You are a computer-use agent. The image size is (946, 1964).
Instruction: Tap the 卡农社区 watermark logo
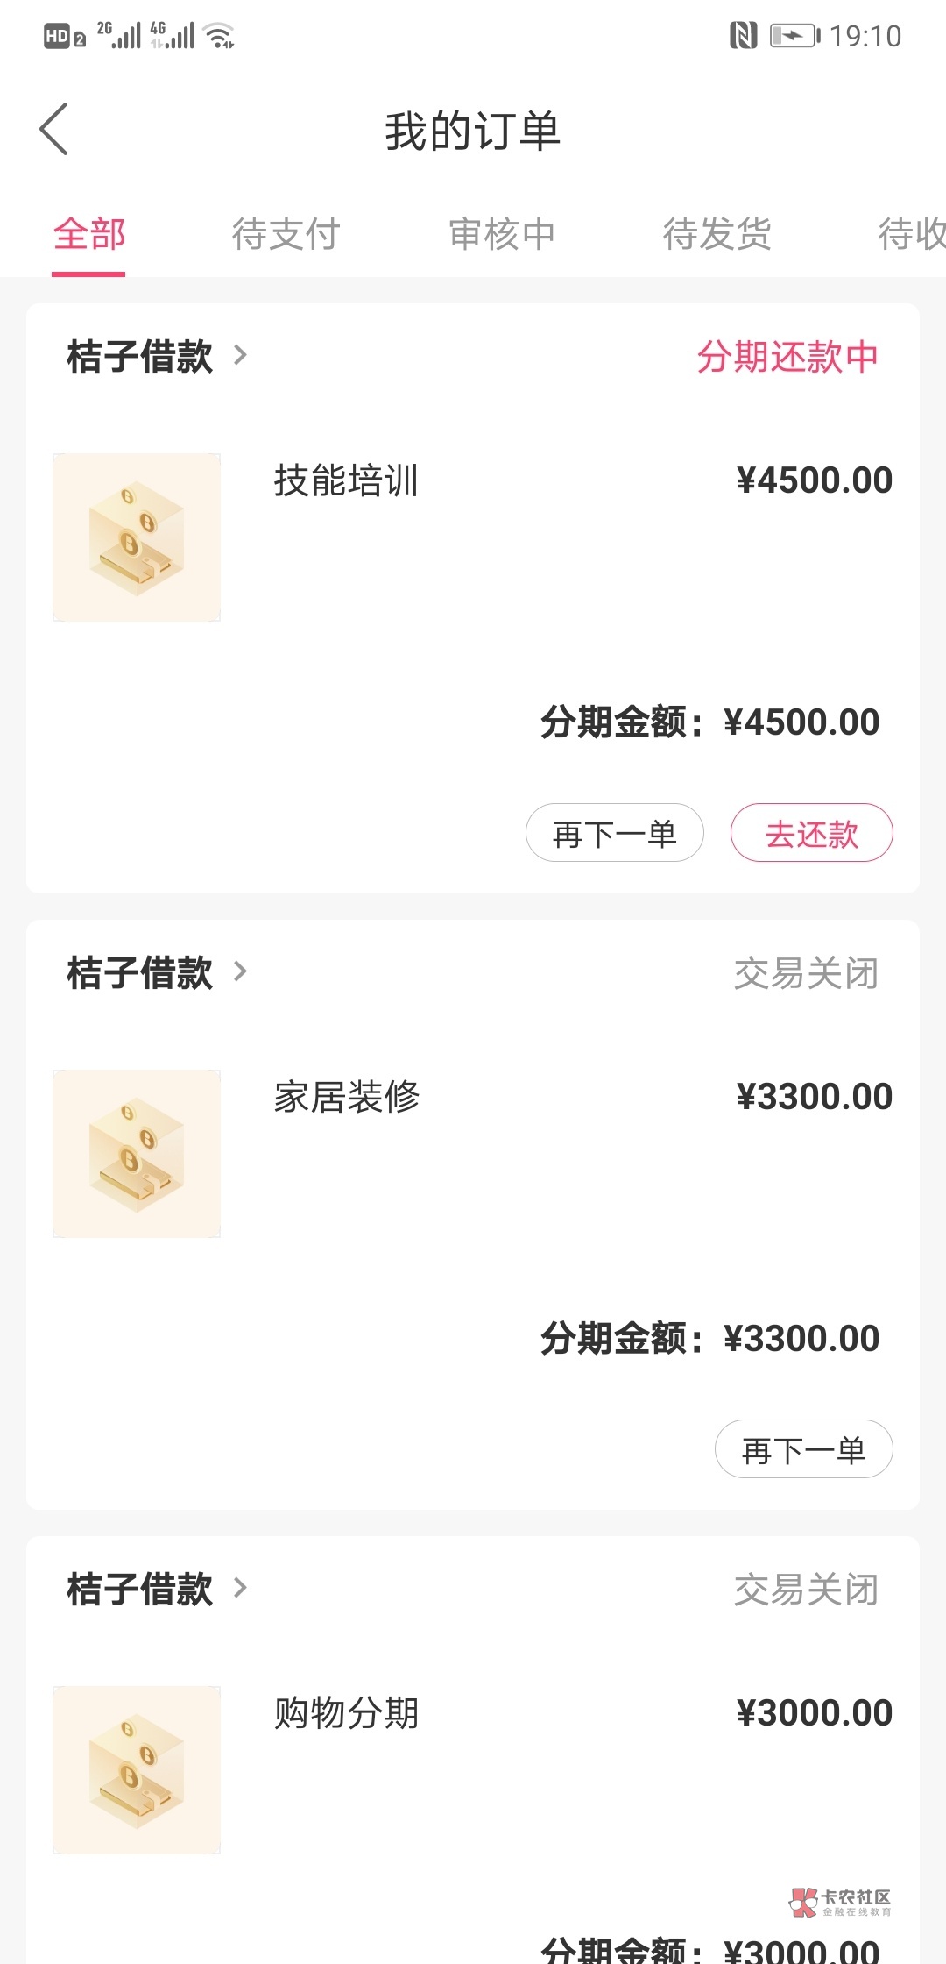tap(841, 1903)
